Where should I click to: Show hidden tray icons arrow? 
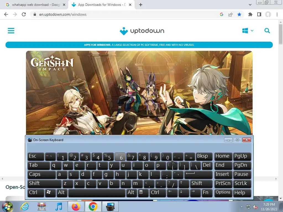click(242, 207)
